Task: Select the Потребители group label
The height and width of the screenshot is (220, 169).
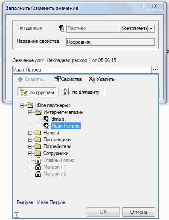Action: (58, 146)
